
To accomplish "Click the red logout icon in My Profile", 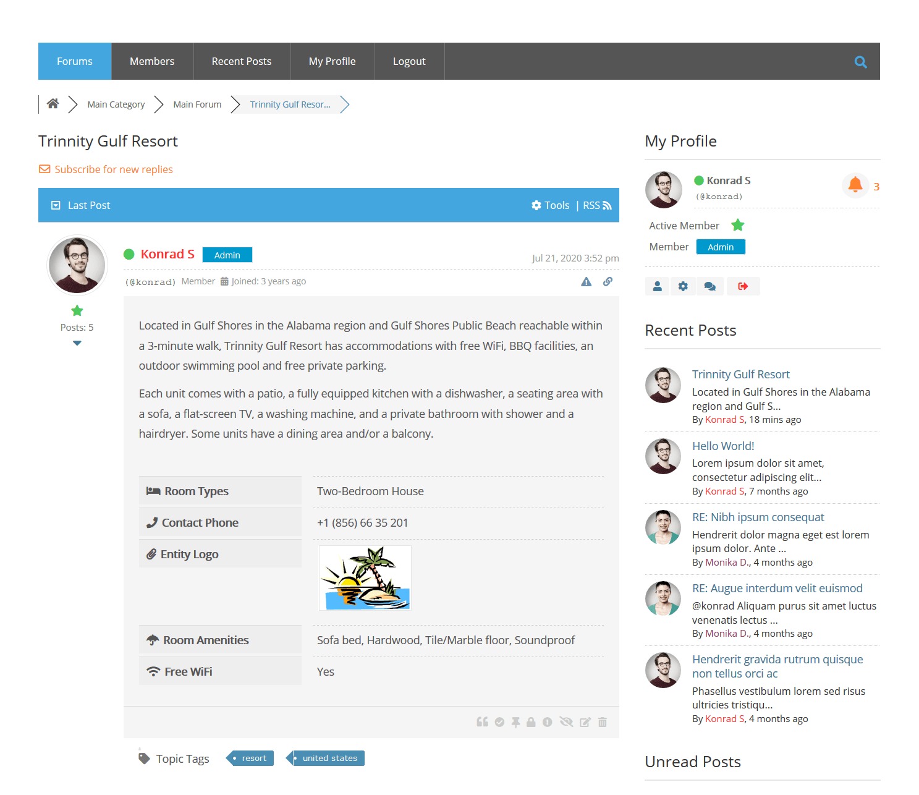I will click(x=743, y=286).
